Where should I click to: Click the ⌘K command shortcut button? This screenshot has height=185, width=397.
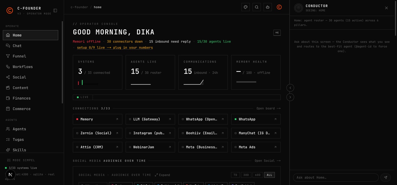pyautogui.click(x=277, y=33)
